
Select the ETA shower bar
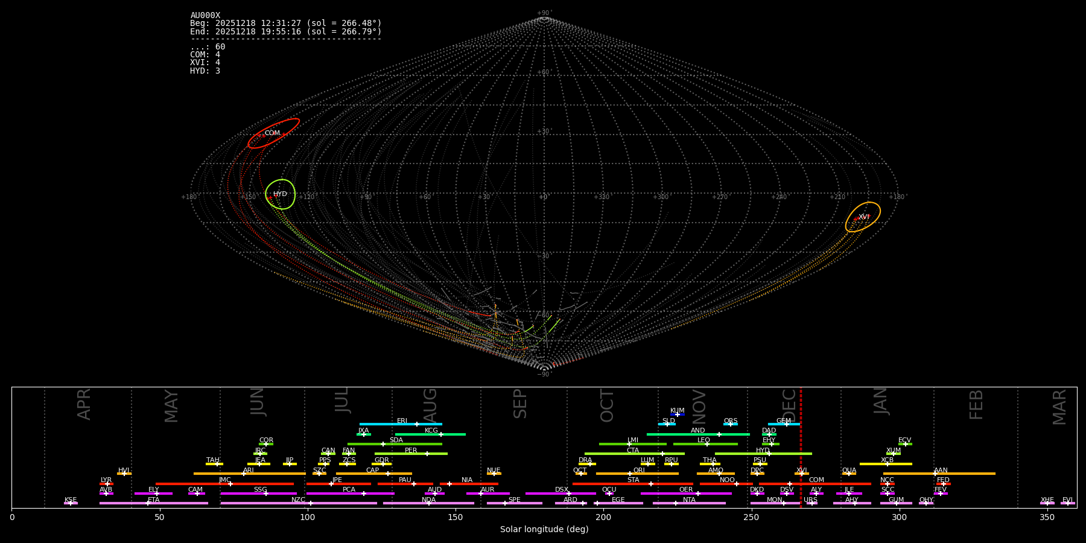click(153, 503)
